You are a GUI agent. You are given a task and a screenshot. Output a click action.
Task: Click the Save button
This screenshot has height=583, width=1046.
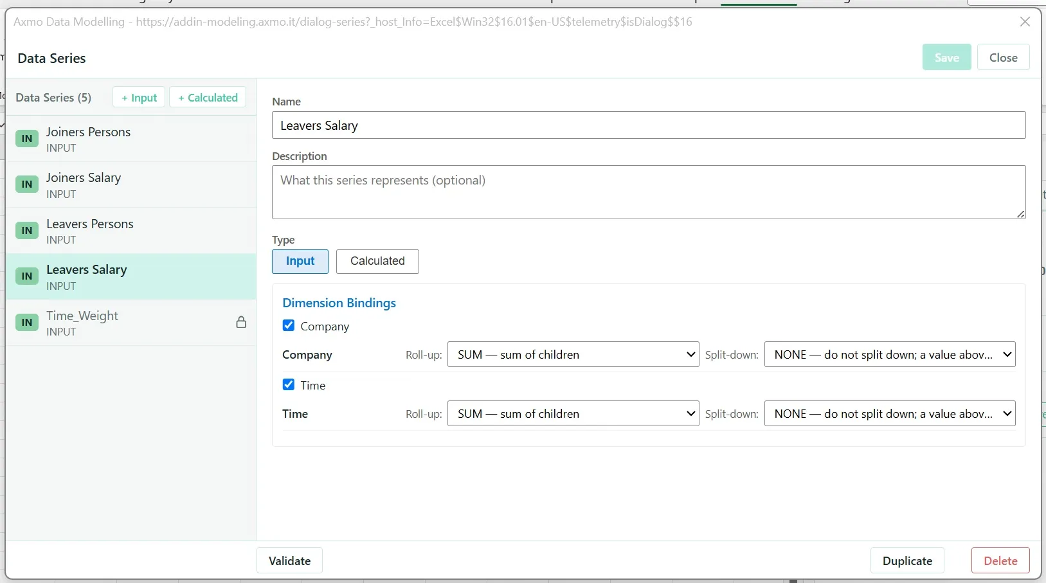tap(947, 57)
